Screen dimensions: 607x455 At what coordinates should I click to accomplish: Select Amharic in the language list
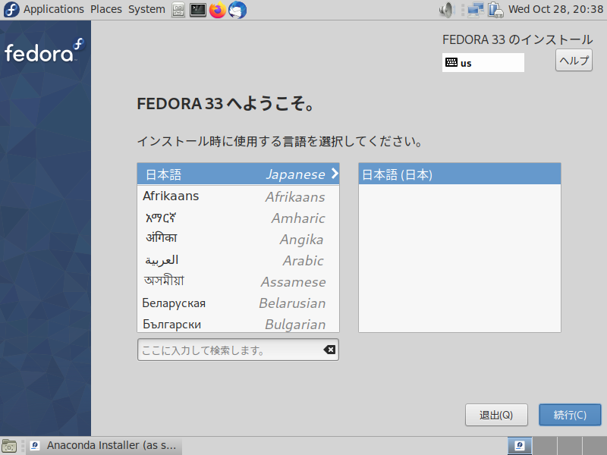(238, 218)
